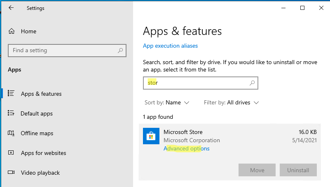Click the '5/14/2021' install date
Screen dimensions: 330x187
click(x=304, y=140)
